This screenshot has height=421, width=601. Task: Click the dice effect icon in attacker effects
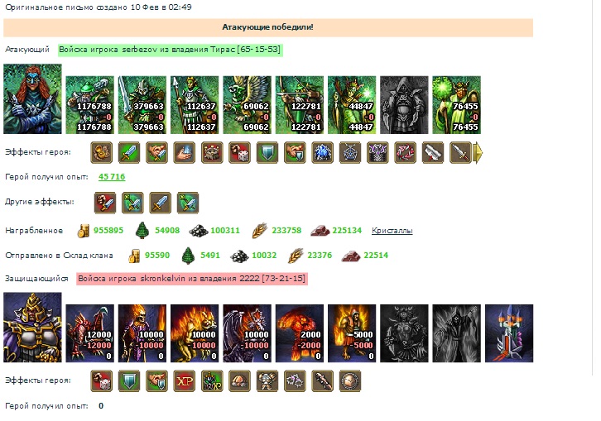click(239, 152)
